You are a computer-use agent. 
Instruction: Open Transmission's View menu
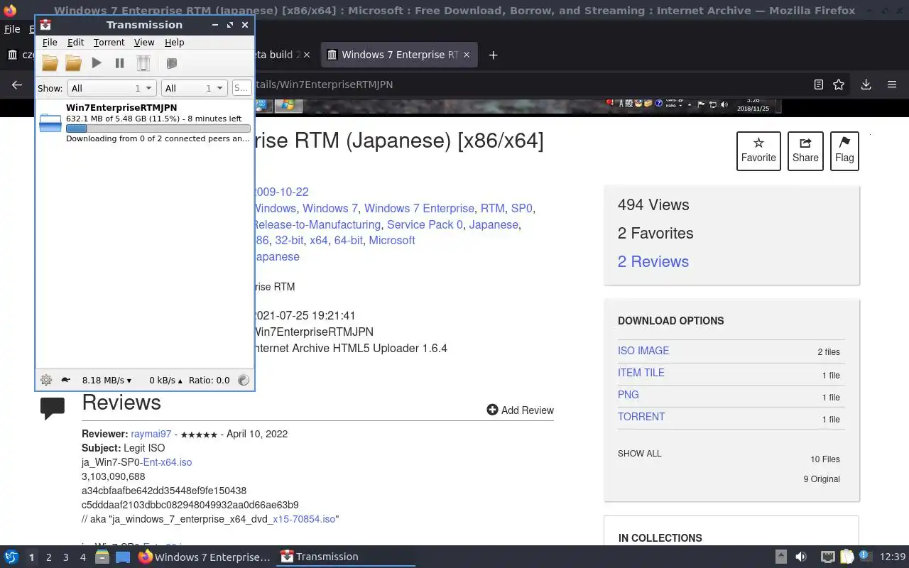(x=144, y=43)
